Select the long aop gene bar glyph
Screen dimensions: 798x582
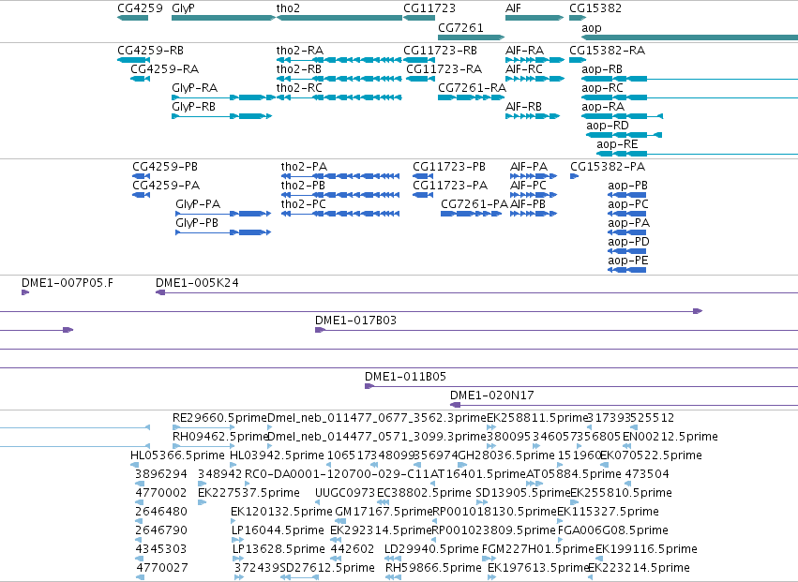[689, 37]
